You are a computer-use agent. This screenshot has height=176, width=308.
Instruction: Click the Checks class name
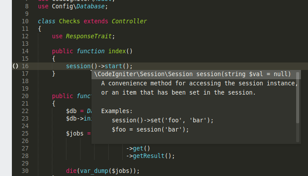[x=70, y=21]
